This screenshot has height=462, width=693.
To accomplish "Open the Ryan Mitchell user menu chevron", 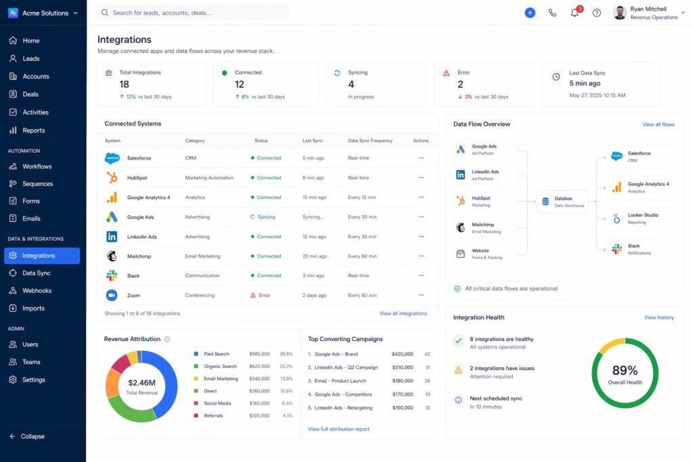I will click(684, 13).
